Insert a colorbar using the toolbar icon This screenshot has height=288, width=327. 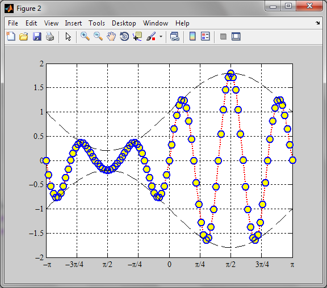(x=192, y=36)
